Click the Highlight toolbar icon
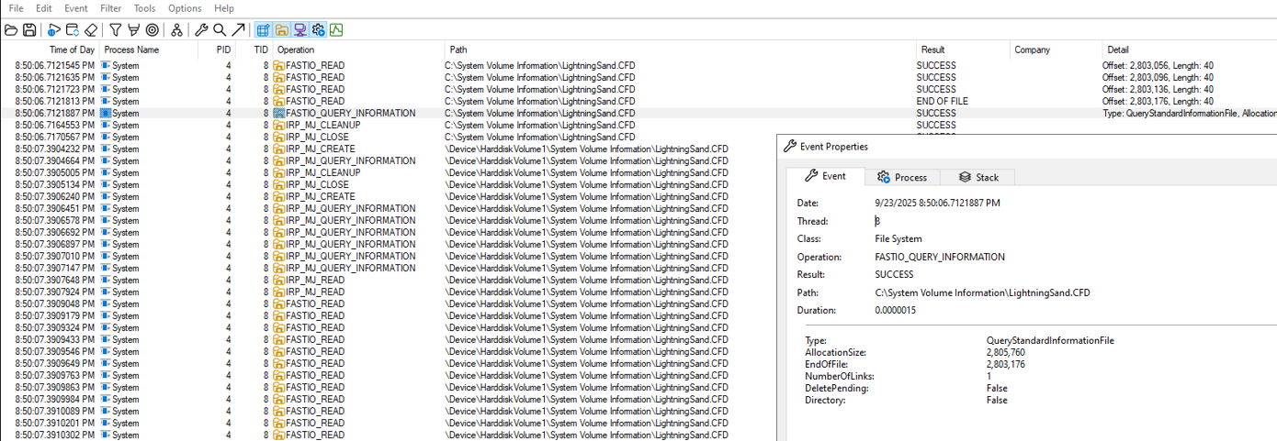1277x441 pixels. point(134,30)
